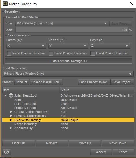Open the Load Morphs for dropdown
Viewport: 136px width, 158px height.
click(68, 74)
